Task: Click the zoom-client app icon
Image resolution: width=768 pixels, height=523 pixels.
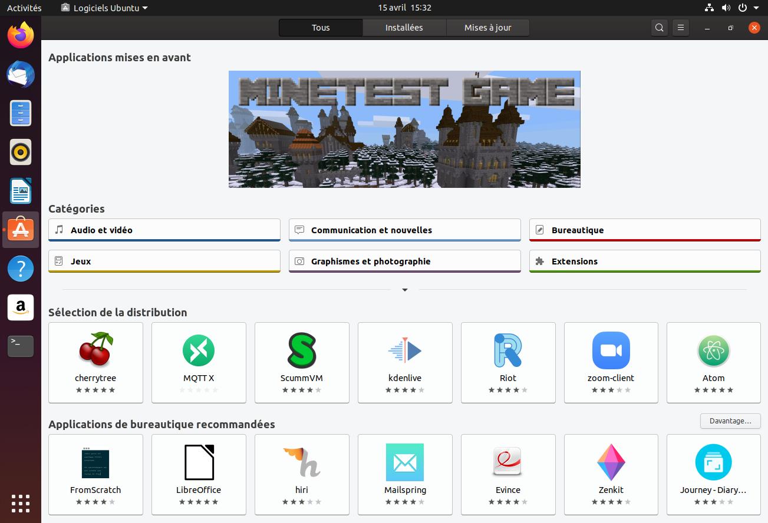Action: [x=611, y=350]
